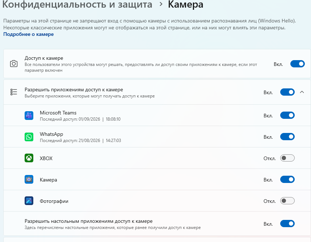Click the Microsoft Teams app icon
Screen dimensions: 311x242
pyautogui.click(x=29, y=116)
